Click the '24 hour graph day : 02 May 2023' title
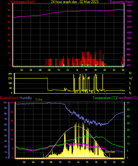This screenshot has height=166, width=138. tap(75, 2)
